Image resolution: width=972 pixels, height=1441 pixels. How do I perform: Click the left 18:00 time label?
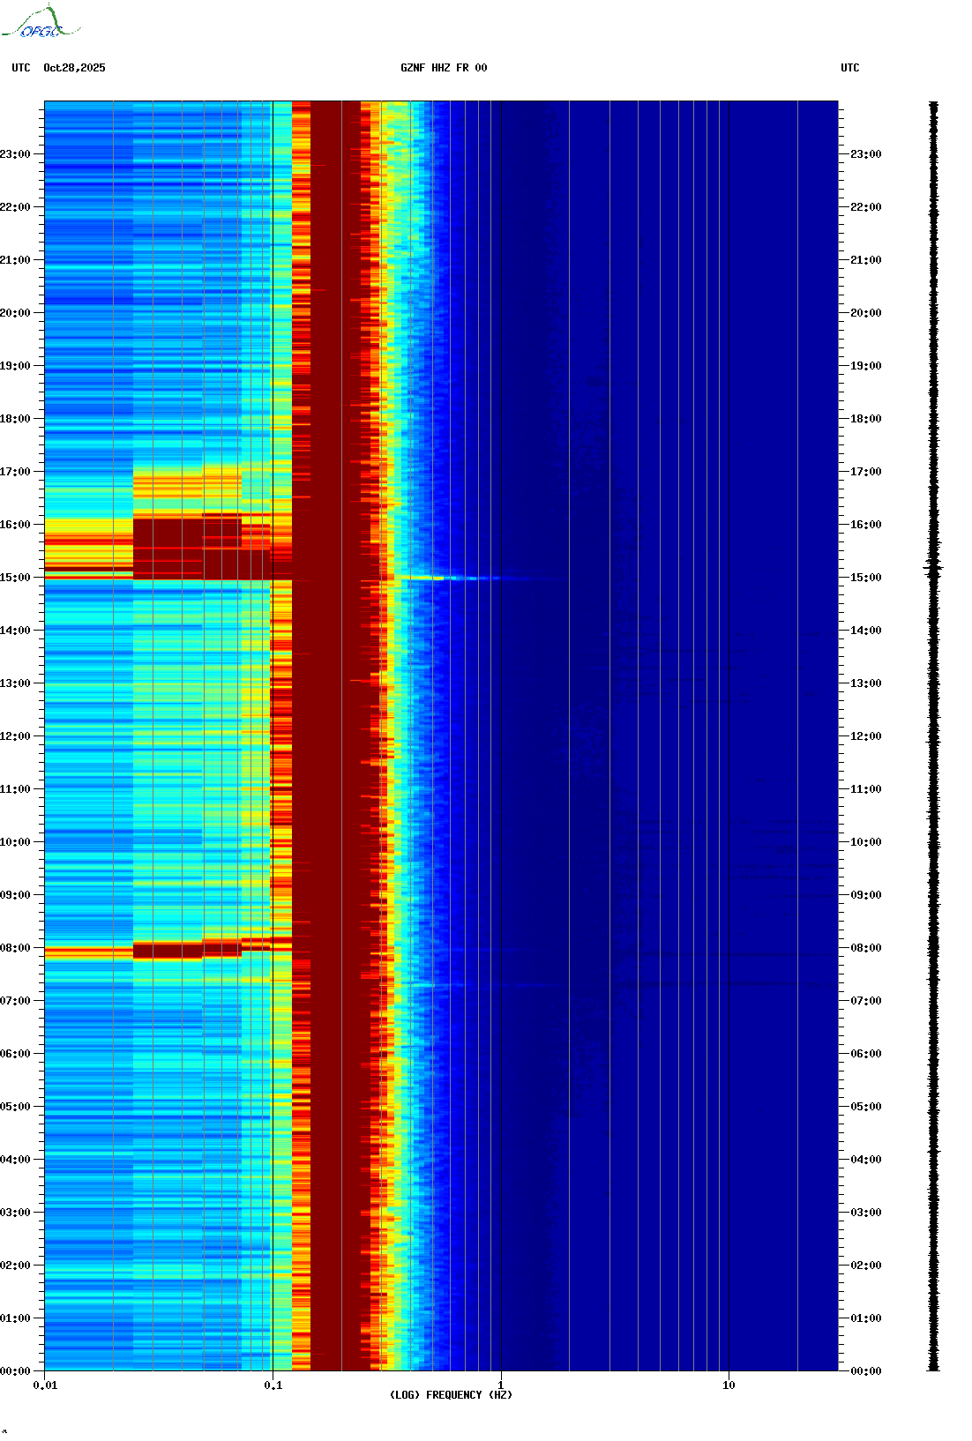coord(15,419)
